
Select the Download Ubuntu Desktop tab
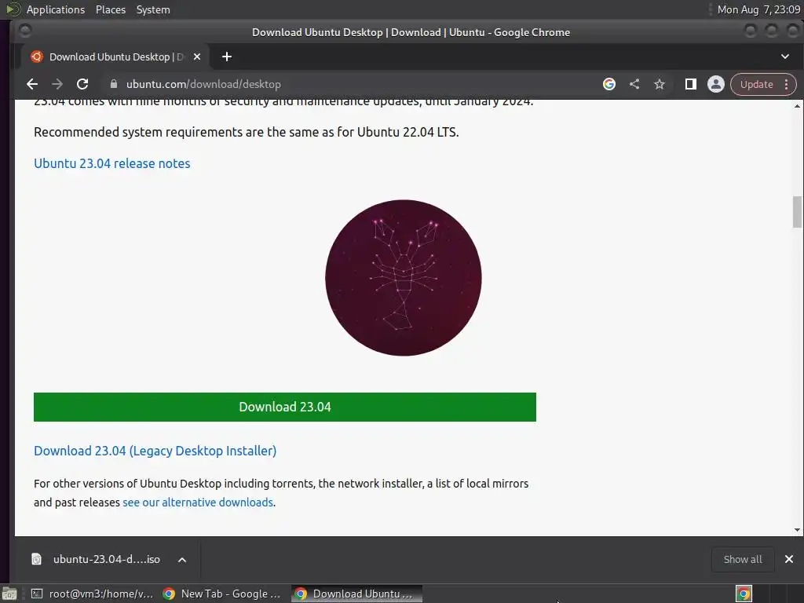(115, 57)
